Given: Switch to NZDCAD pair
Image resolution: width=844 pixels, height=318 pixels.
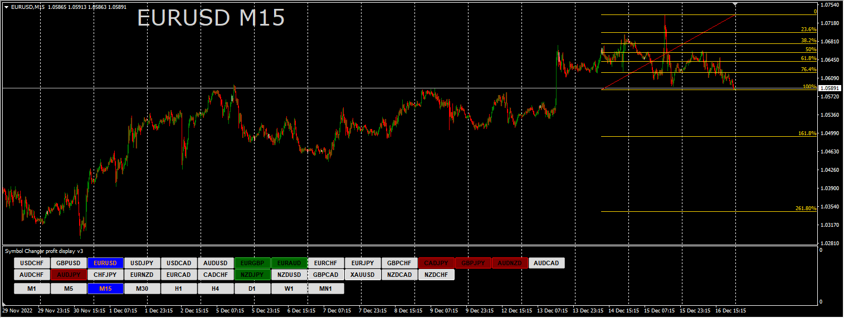Looking at the screenshot, I should click(x=399, y=275).
